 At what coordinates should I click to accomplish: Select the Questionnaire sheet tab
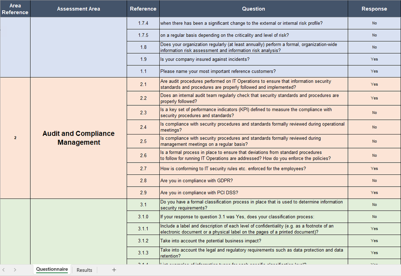pyautogui.click(x=52, y=269)
